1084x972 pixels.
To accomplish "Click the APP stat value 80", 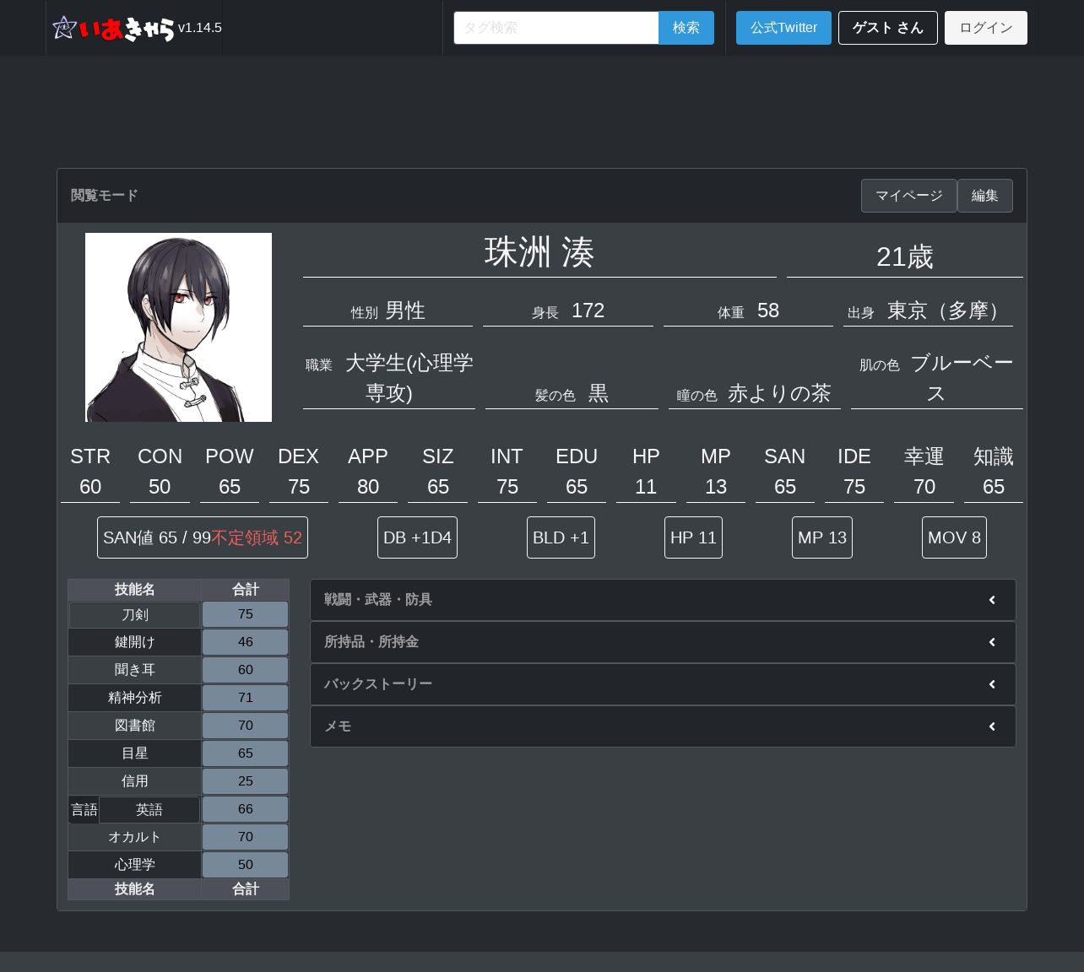I will tap(368, 487).
